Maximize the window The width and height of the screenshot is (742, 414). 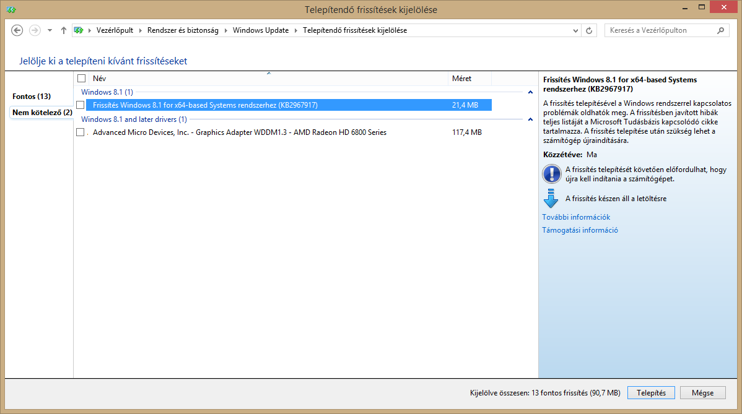coord(702,7)
